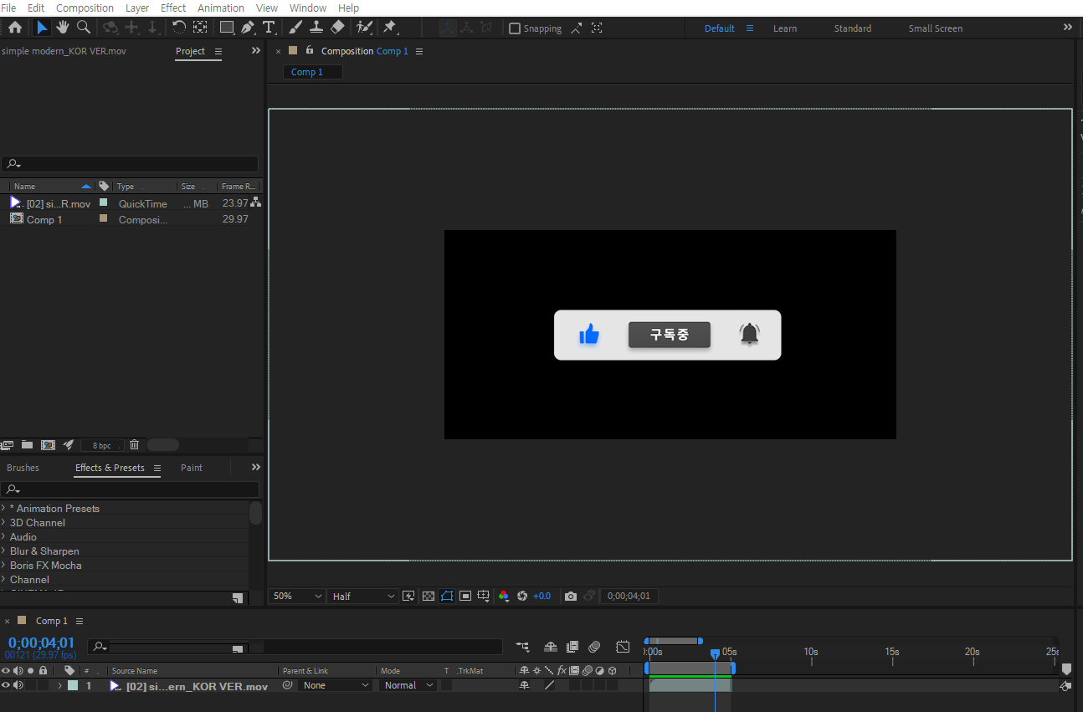Expand the Blur & Sharpen category
The width and height of the screenshot is (1083, 712).
(x=3, y=551)
